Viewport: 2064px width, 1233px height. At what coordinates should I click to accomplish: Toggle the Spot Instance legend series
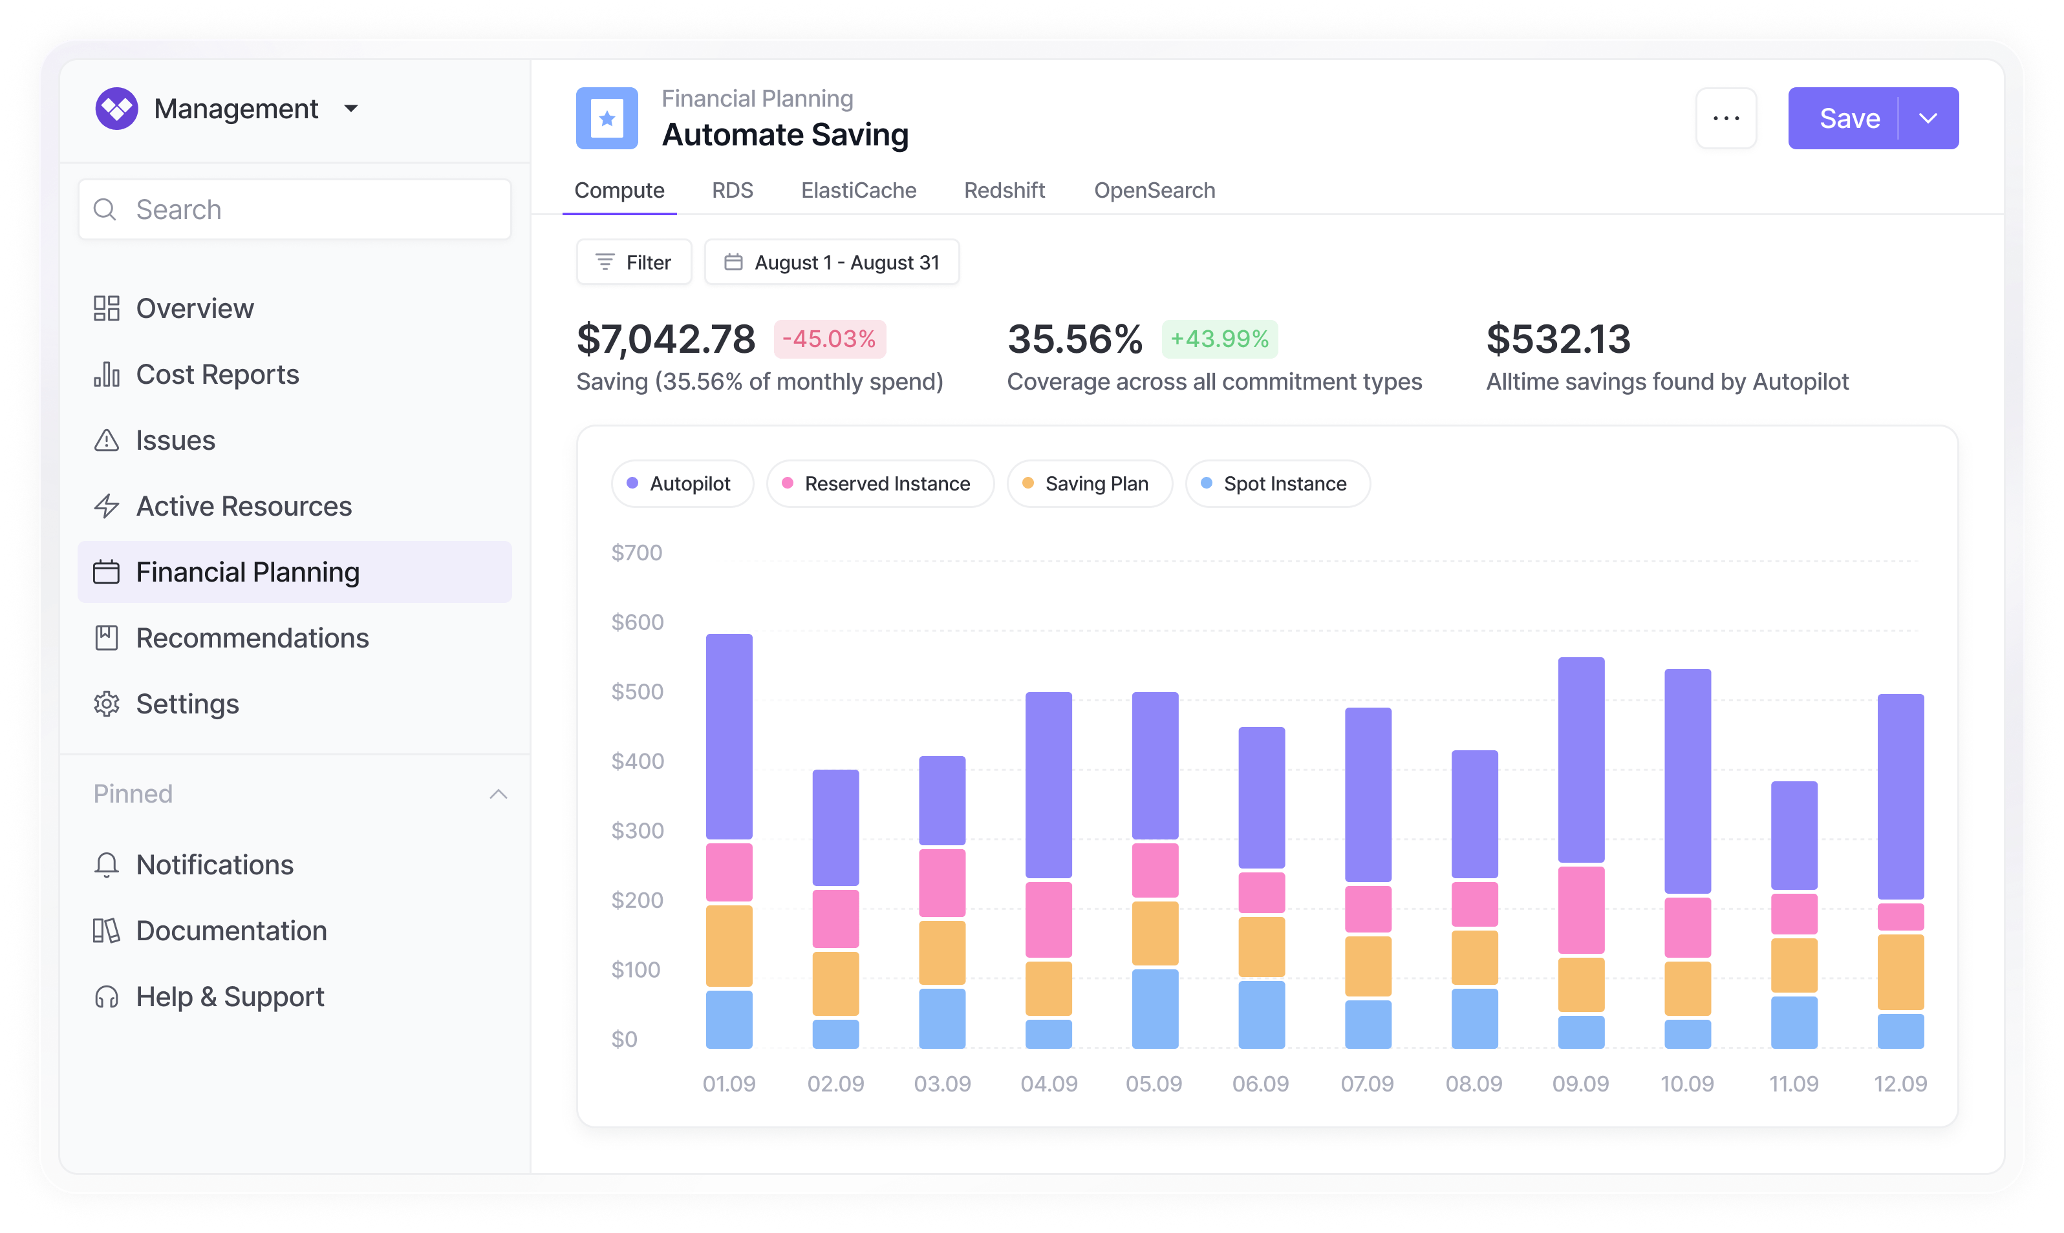[x=1277, y=483]
